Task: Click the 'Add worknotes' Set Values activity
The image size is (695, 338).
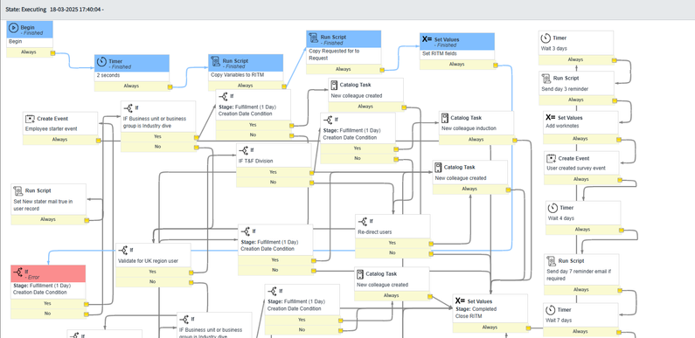Action: [x=580, y=128]
